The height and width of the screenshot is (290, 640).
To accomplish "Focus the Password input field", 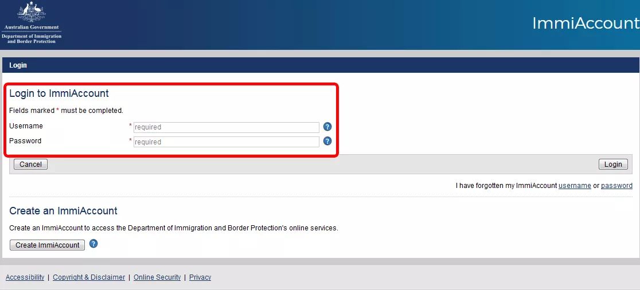I will point(226,142).
